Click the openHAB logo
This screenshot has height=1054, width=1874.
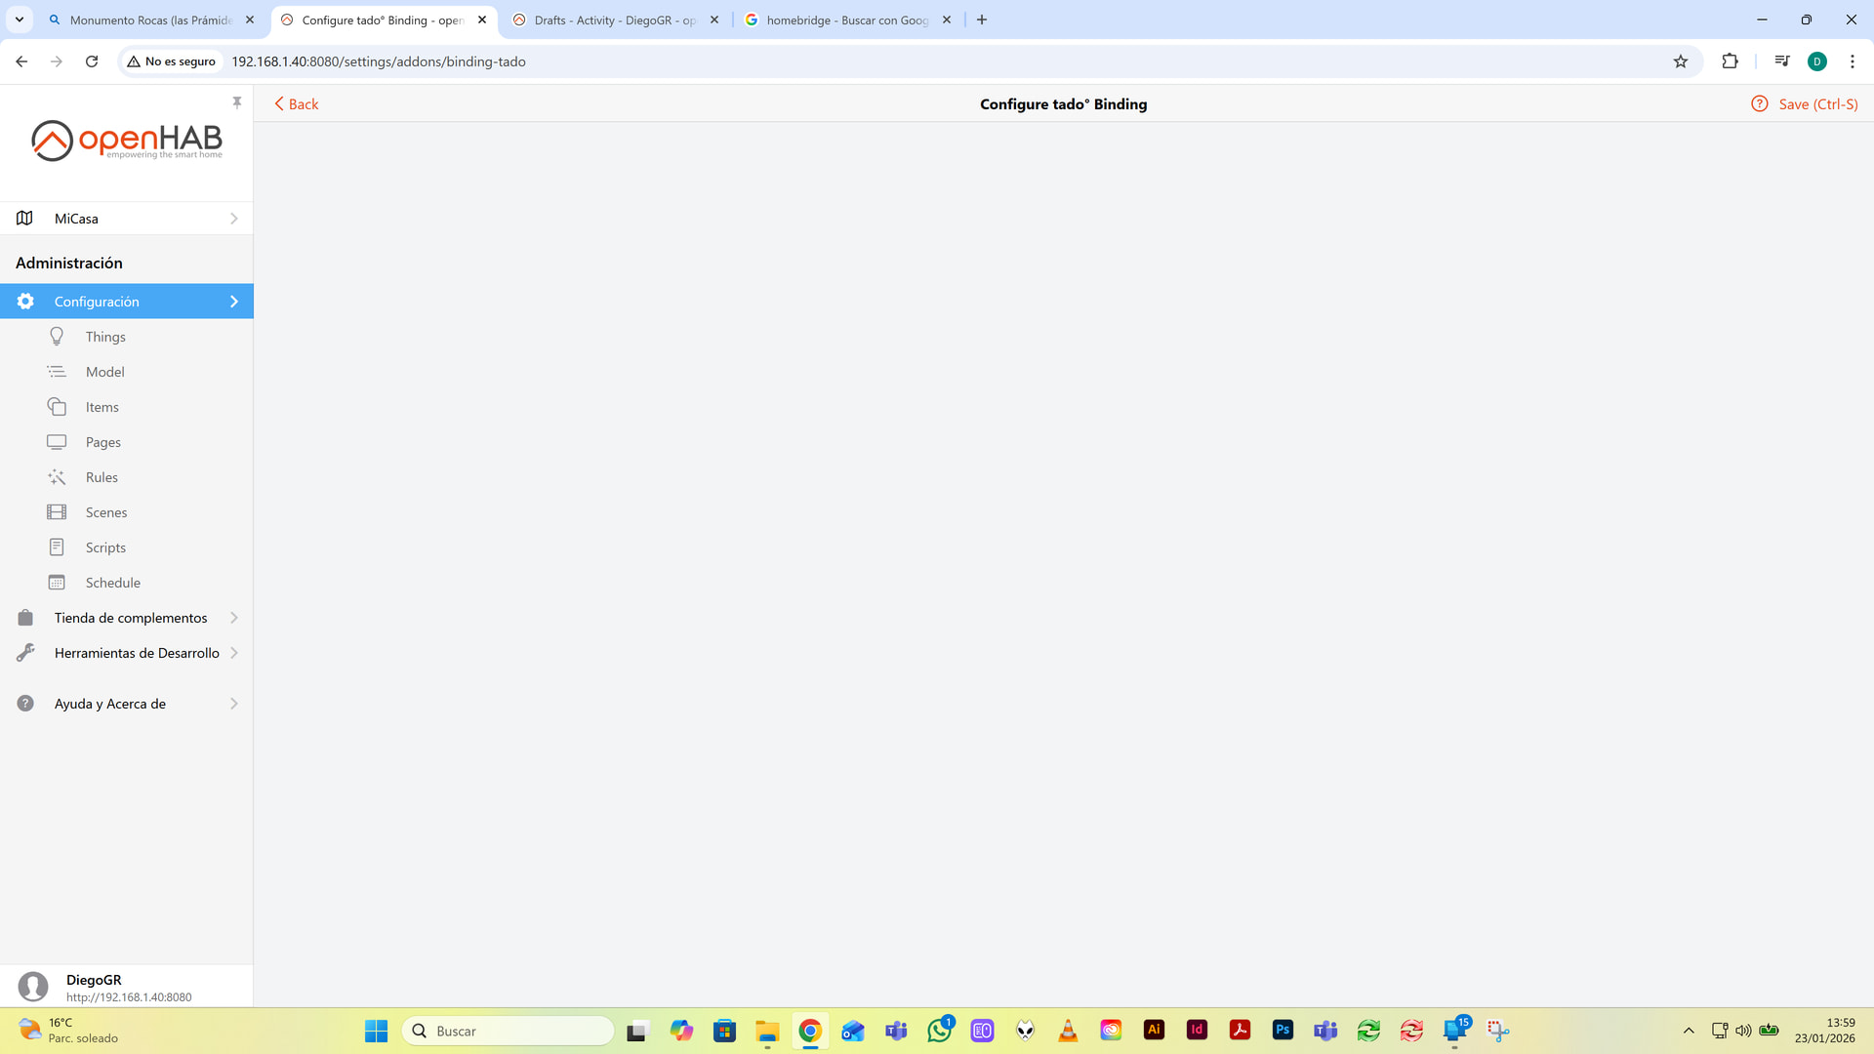pyautogui.click(x=127, y=141)
